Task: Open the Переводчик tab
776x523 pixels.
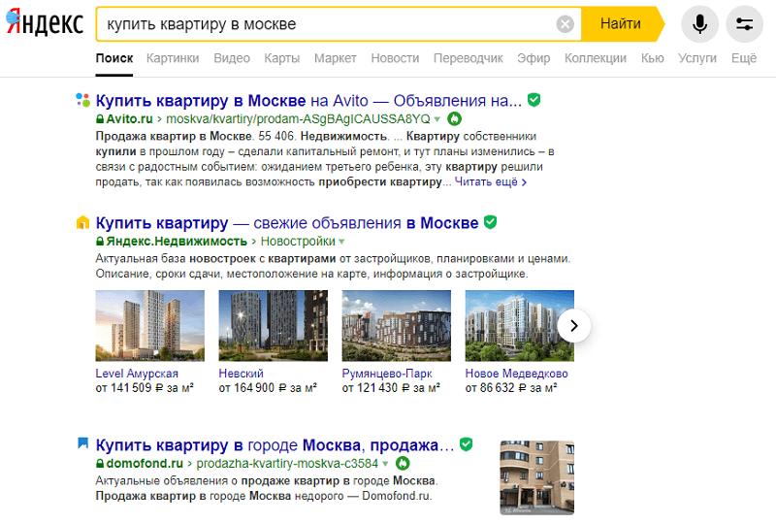Action: click(x=469, y=58)
